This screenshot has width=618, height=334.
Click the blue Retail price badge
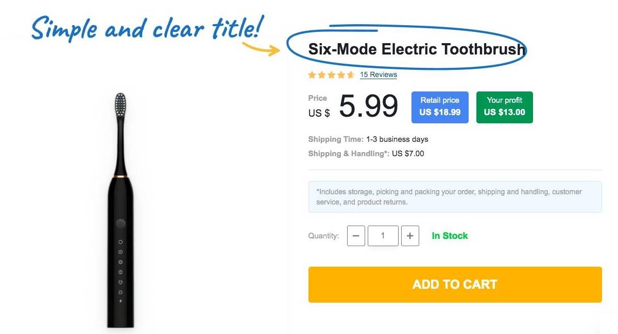440,107
